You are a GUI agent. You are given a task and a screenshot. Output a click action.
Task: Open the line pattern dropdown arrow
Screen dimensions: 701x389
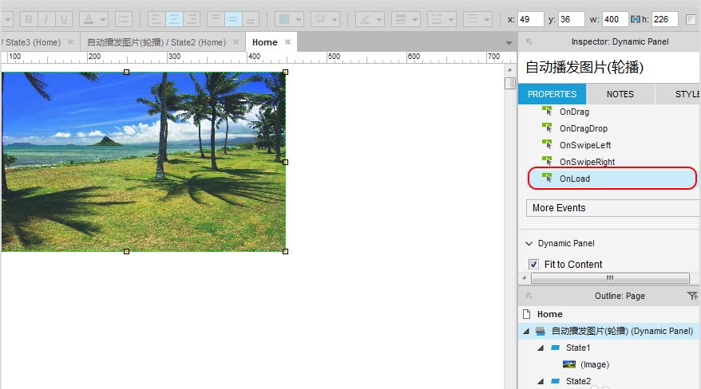pyautogui.click(x=451, y=20)
